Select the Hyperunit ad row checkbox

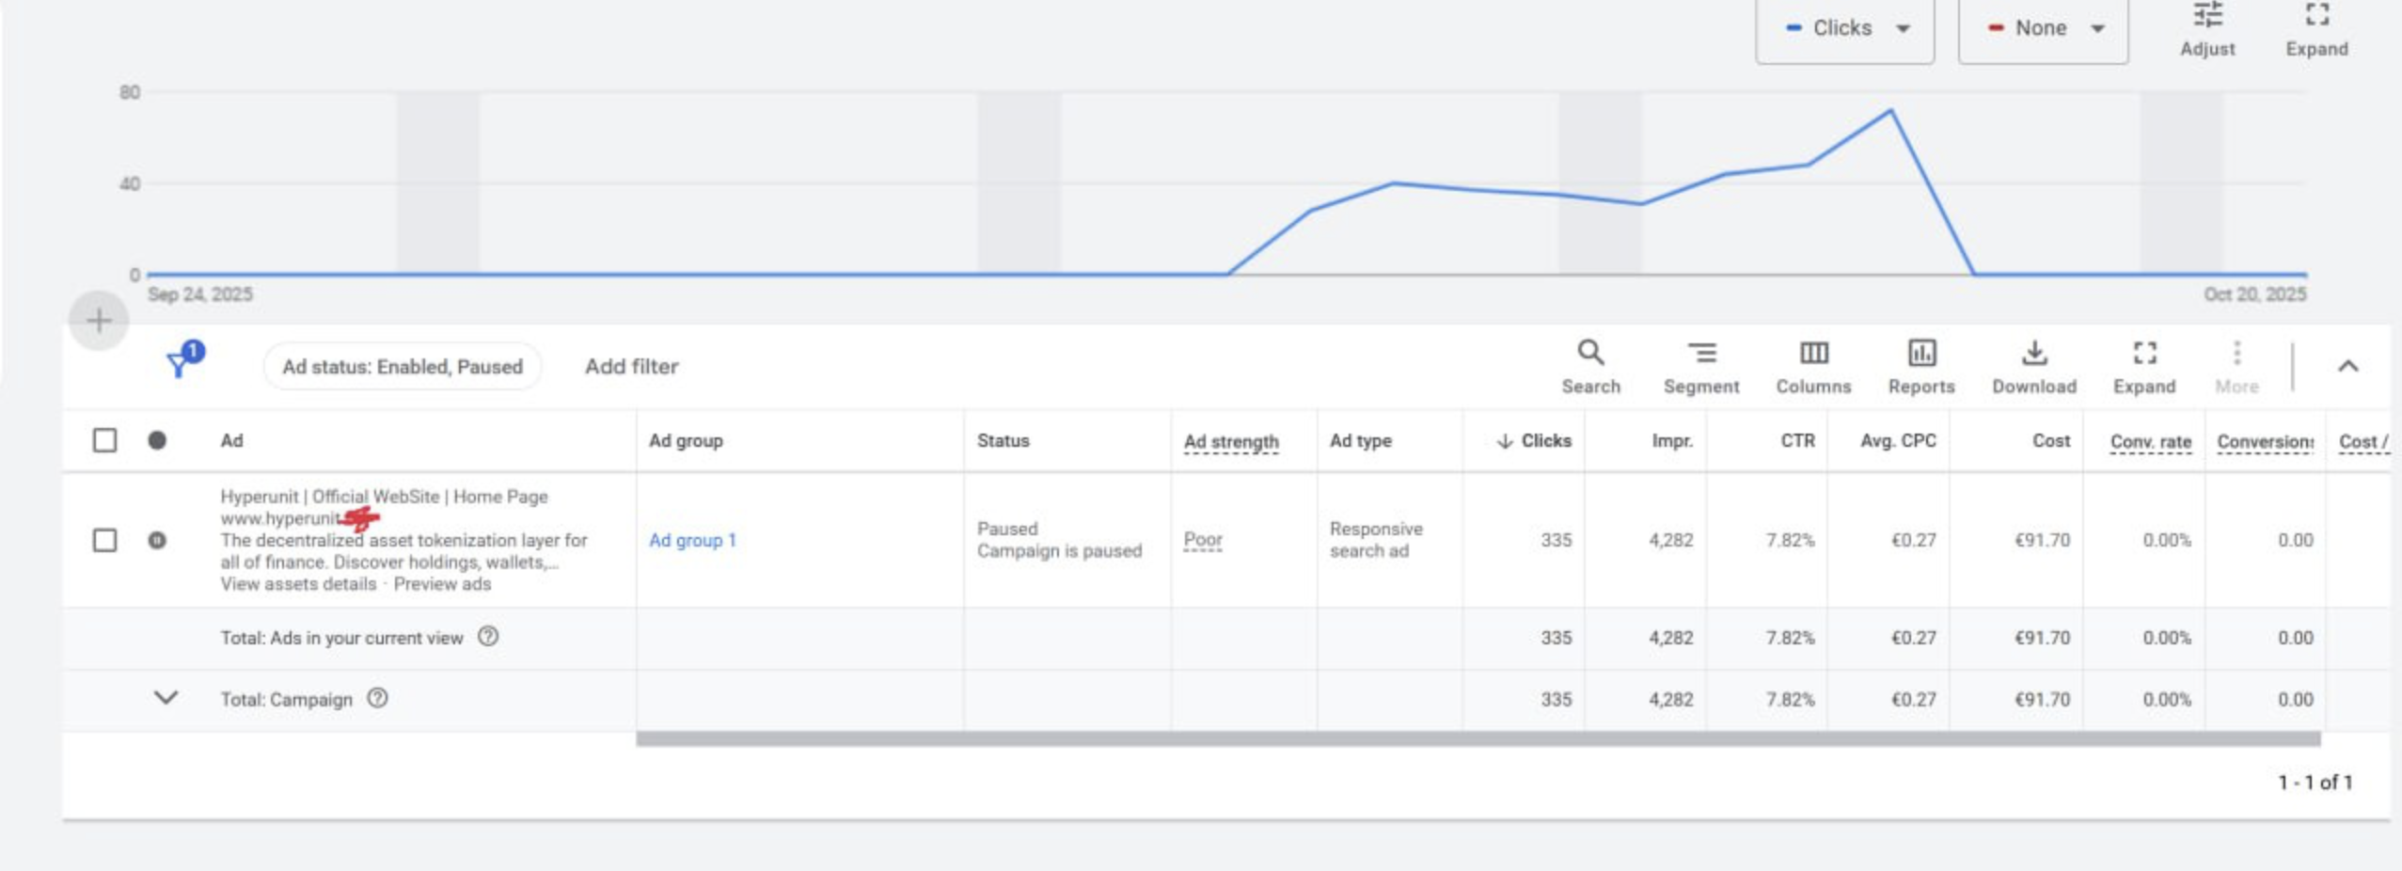point(104,540)
